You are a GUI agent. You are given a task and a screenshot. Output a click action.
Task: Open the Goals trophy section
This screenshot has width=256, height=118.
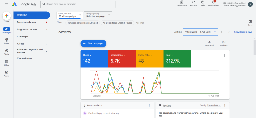7,41
